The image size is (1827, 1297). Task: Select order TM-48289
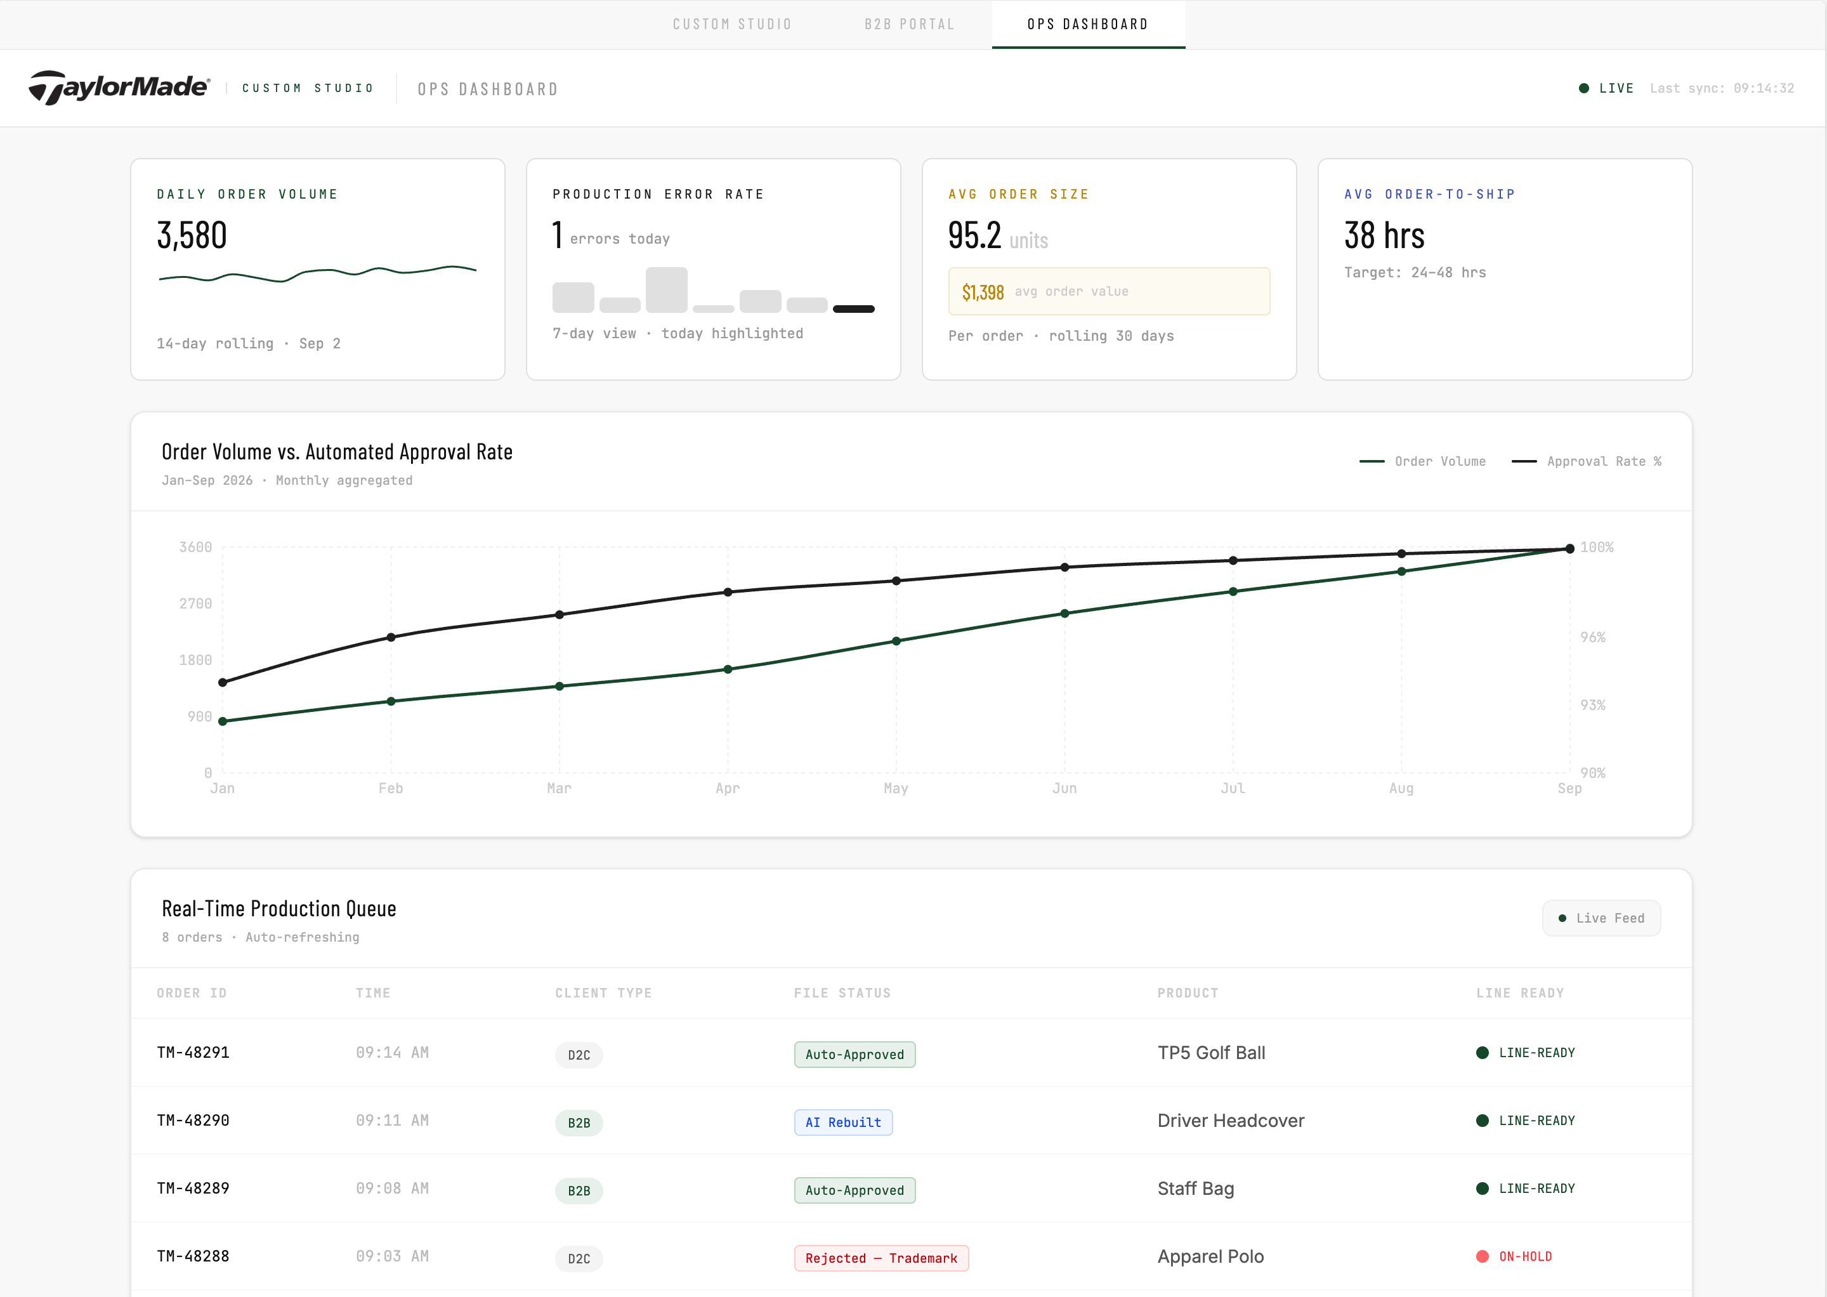193,1188
